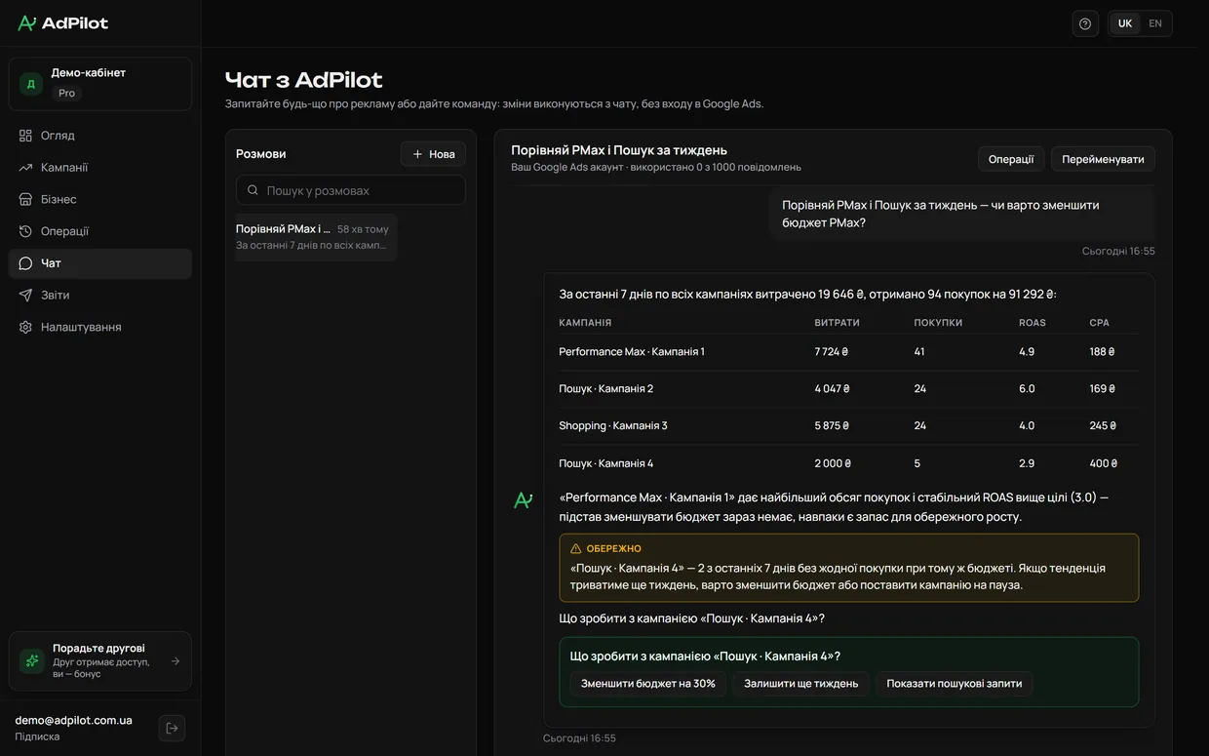The height and width of the screenshot is (756, 1209).
Task: Focus the Пошук у розмовах search field
Action: point(351,190)
